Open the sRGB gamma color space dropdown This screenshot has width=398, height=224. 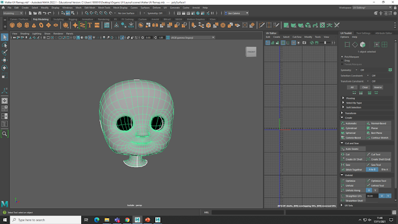(x=192, y=37)
